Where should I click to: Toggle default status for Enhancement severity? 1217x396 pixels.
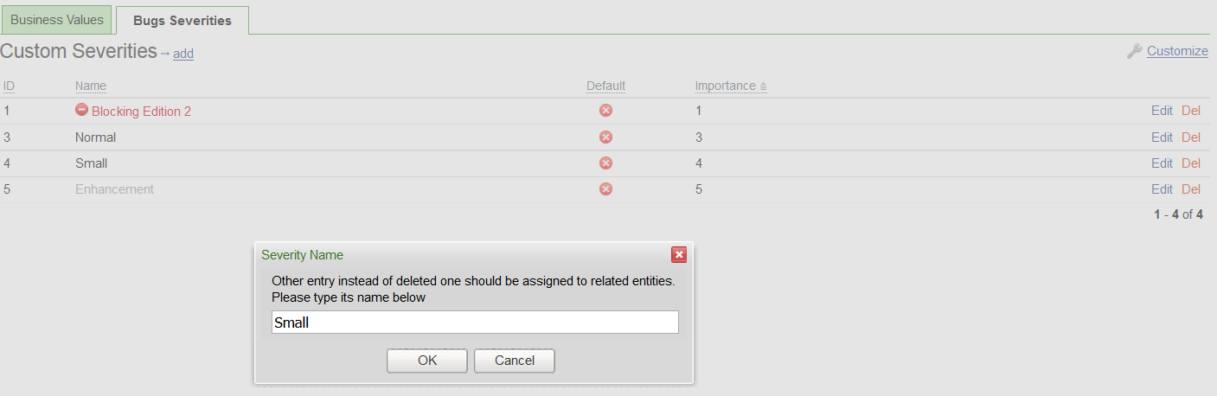pyautogui.click(x=605, y=188)
